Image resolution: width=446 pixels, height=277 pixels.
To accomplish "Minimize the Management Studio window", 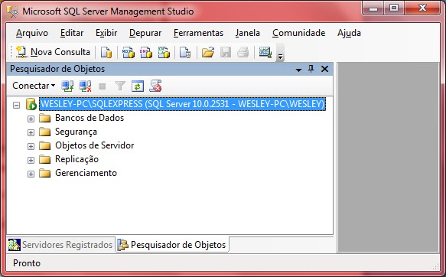I will point(373,8).
